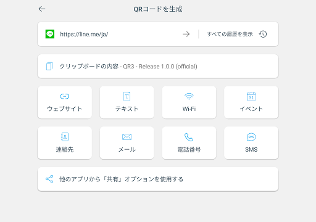
Task: Use clipboard content QR3 - Release 1.0.0
Action: (x=158, y=66)
